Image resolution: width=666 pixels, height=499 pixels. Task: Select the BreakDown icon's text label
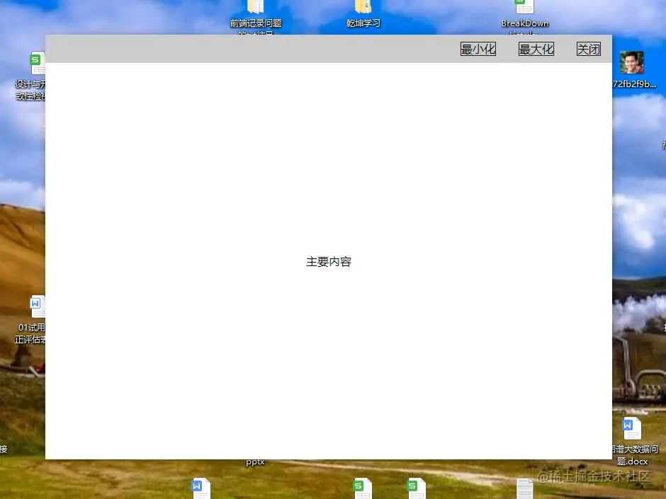[524, 23]
